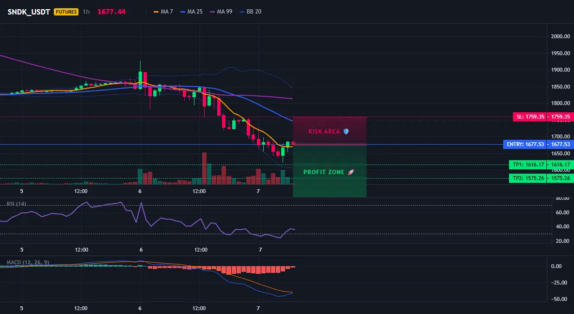Click the PROFIT ZONE label
Screen dimensions: 574x314
pos(324,172)
